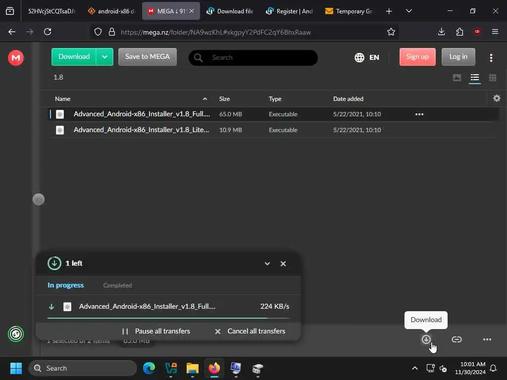The image size is (507, 380).
Task: Reload the current page
Action: (x=48, y=32)
